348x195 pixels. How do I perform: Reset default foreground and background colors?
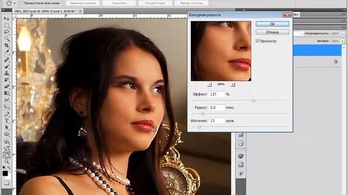tap(4, 168)
